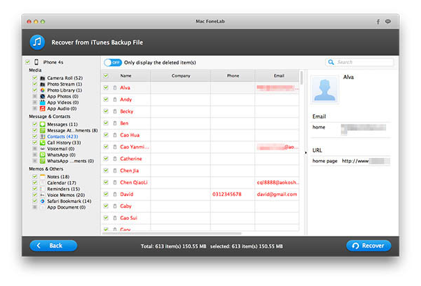Screen dimensions: 421x286
Task: Uncheck the iPhone 4s device checkbox
Action: coord(27,63)
